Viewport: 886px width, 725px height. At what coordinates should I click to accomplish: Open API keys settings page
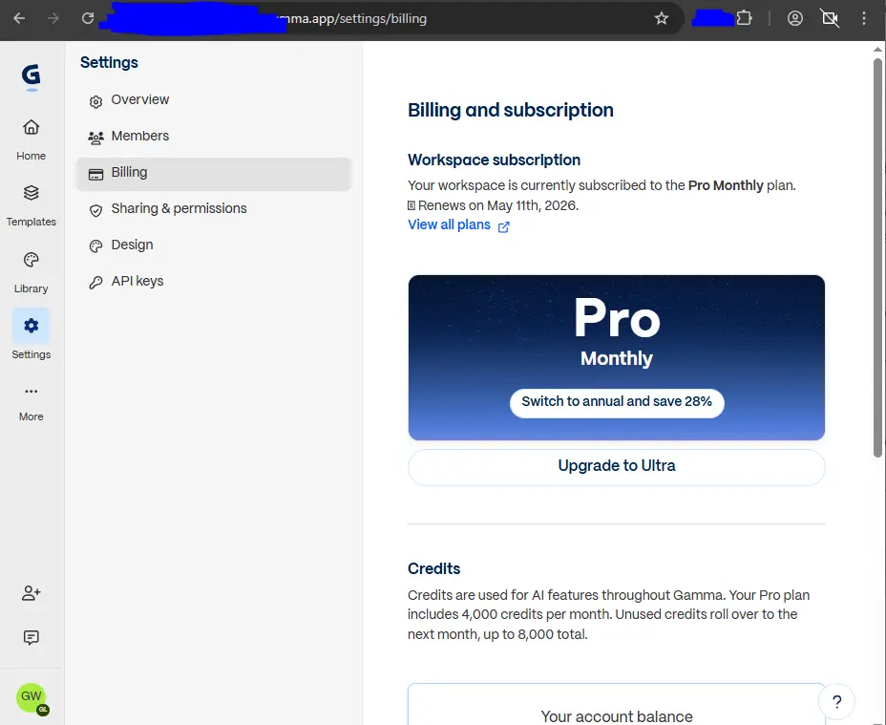214,282
